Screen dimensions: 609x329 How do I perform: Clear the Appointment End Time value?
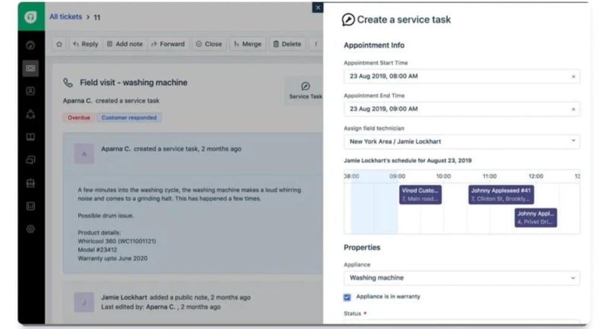click(x=573, y=109)
